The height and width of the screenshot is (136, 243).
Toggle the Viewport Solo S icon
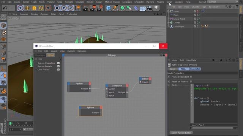[3, 82]
